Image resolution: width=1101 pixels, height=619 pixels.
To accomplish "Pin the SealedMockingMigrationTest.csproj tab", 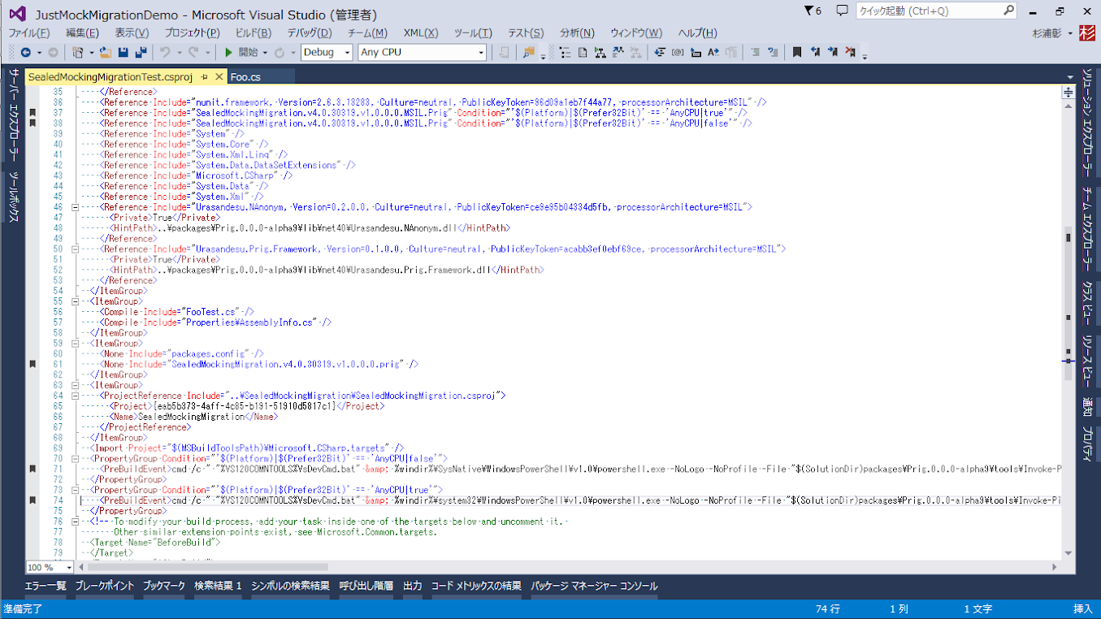I will click(x=204, y=77).
